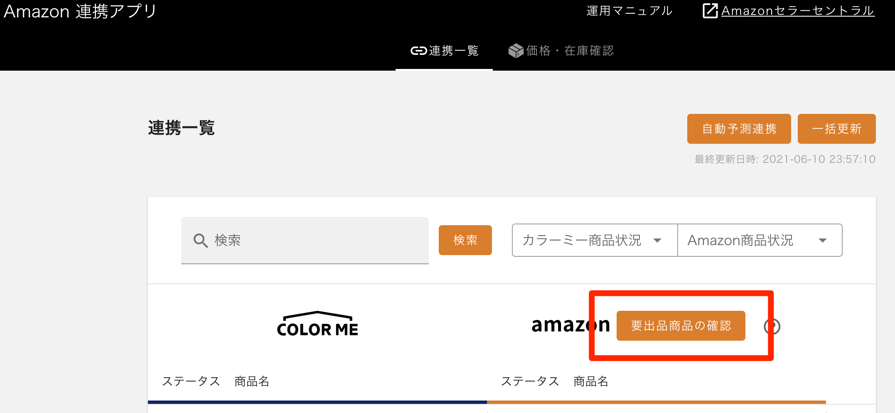Click the Amazon 連携アプリ header logo text

click(80, 11)
